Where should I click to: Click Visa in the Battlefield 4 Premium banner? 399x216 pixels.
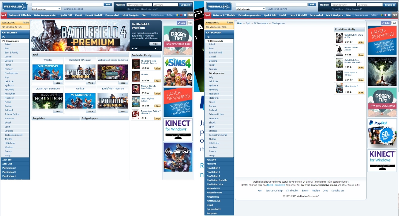(155, 44)
